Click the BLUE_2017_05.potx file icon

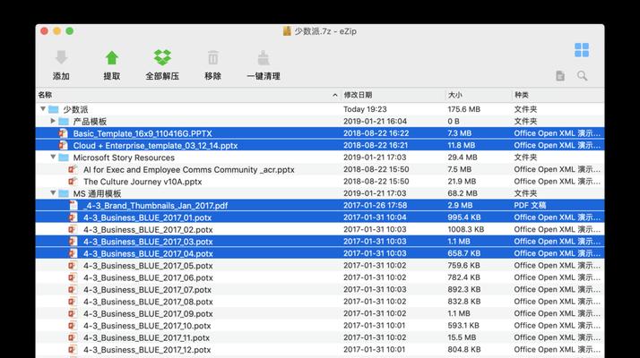(73, 266)
